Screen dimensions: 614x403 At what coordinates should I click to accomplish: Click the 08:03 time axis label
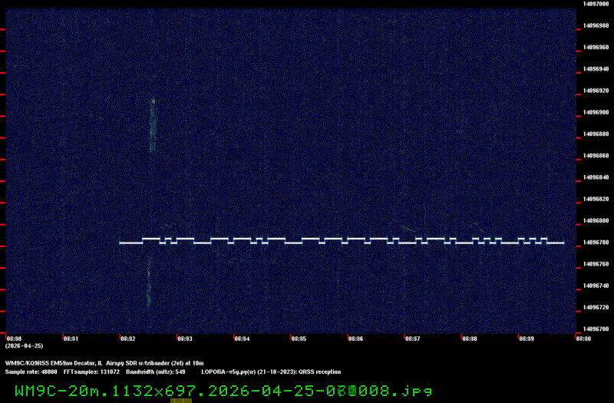(184, 338)
